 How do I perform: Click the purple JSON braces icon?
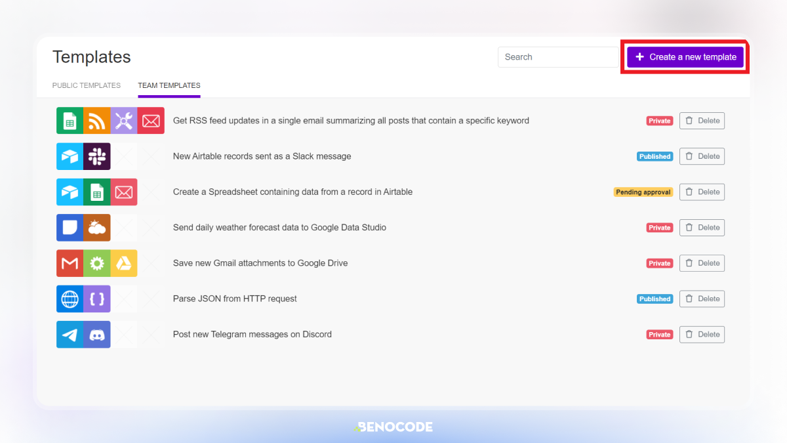tap(97, 299)
